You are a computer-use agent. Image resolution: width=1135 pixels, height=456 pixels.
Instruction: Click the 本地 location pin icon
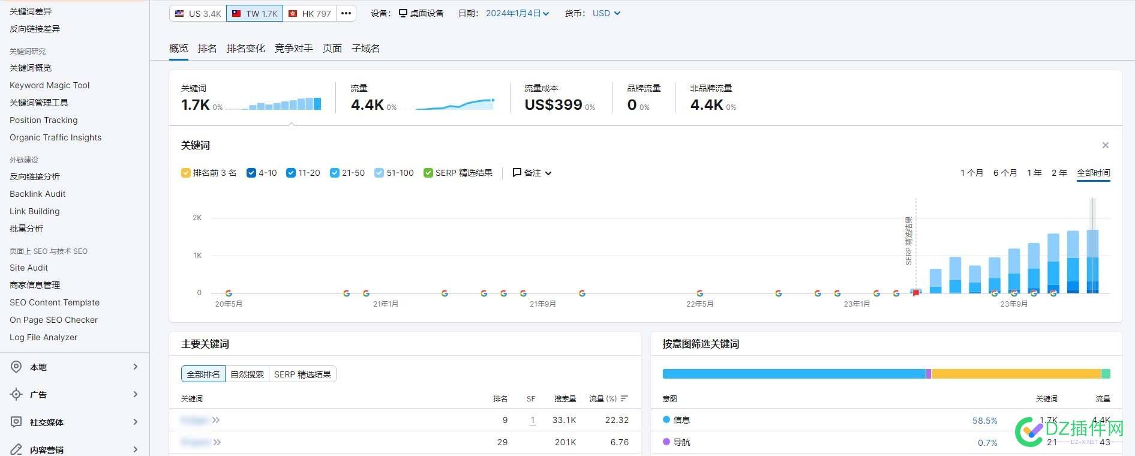(16, 367)
